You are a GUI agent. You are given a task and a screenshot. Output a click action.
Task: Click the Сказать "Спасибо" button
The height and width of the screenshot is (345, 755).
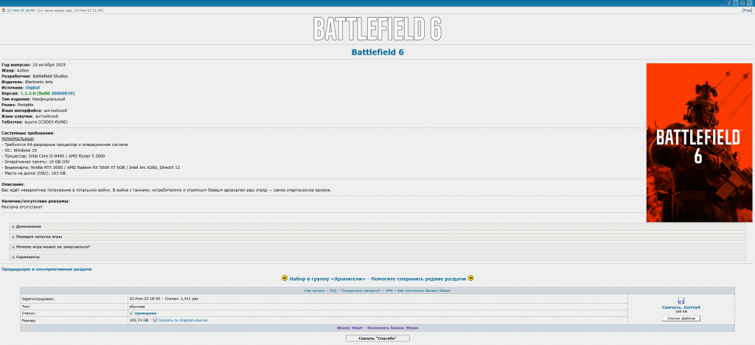[377, 338]
